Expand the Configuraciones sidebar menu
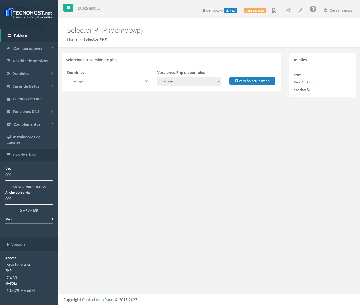Image resolution: width=360 pixels, height=305 pixels. coord(29,48)
